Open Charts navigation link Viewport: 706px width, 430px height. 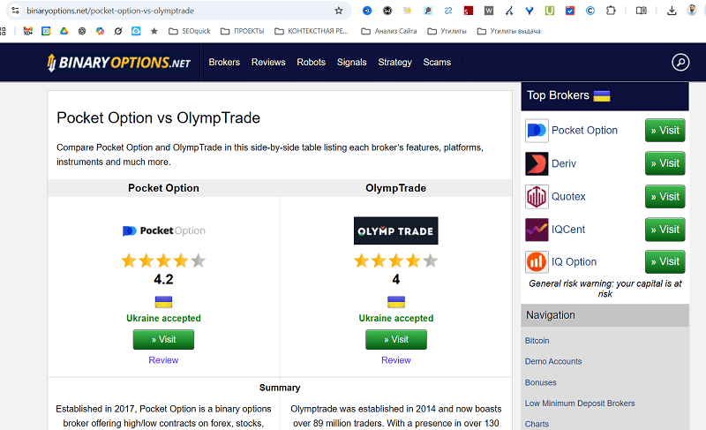[x=537, y=424]
